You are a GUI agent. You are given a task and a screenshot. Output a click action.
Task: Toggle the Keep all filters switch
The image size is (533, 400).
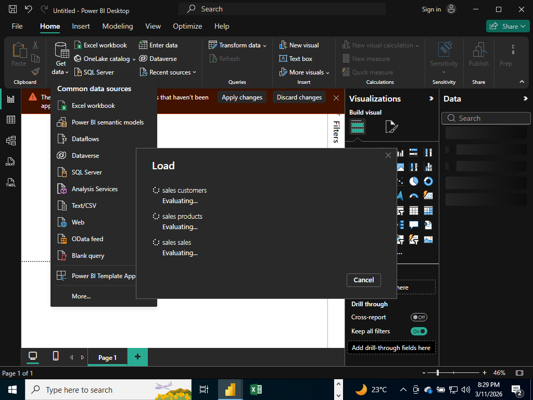pos(419,331)
